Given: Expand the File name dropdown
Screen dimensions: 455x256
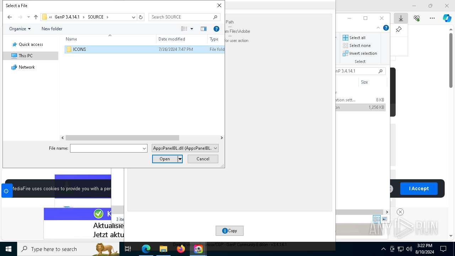Looking at the screenshot, I should tap(144, 148).
